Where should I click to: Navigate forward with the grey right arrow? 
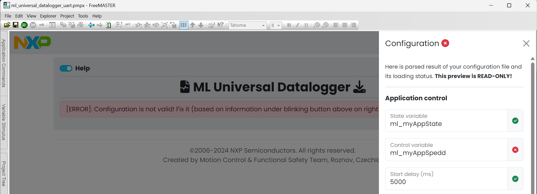click(100, 25)
